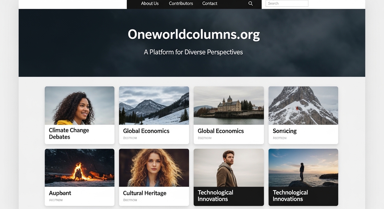Screen dimensions: 384x209
Task: Open the Contact page
Action: [x=209, y=3]
